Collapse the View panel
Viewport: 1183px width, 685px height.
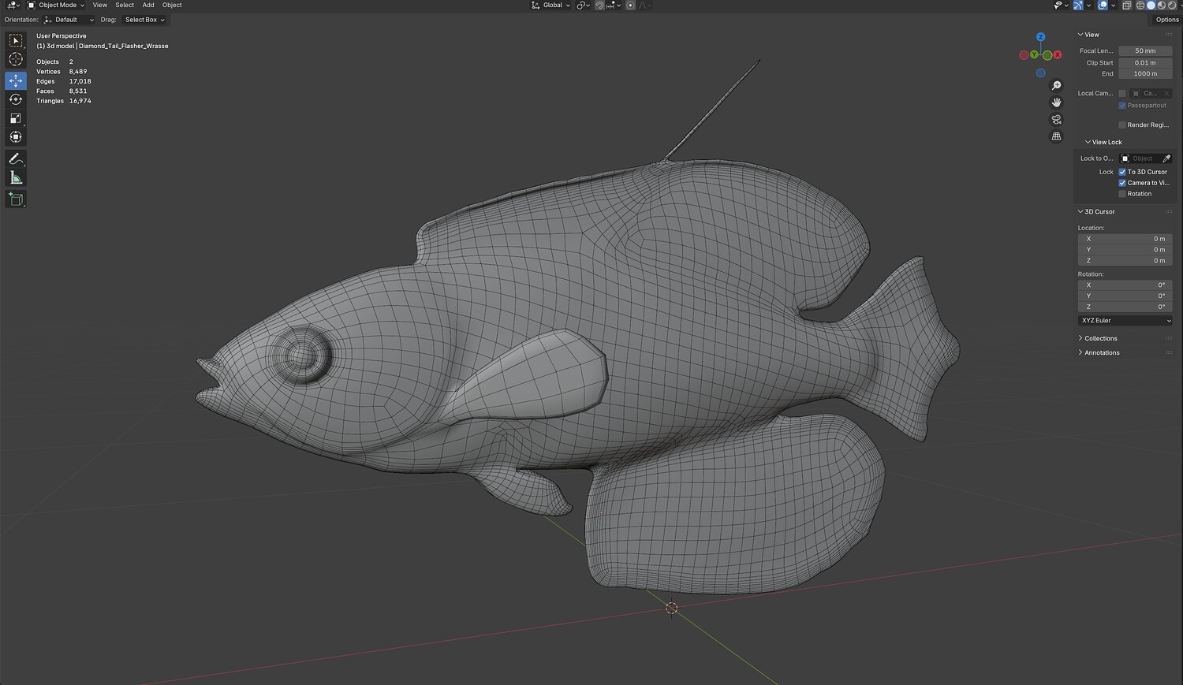(1088, 35)
